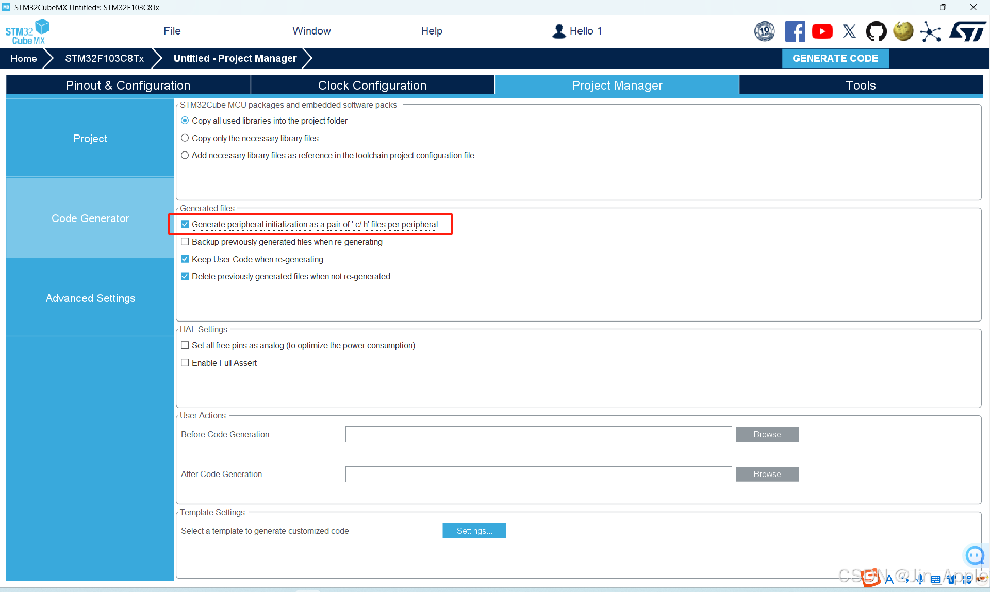Screen dimensions: 990x592
Task: Click the ST community network icon
Action: coord(931,32)
